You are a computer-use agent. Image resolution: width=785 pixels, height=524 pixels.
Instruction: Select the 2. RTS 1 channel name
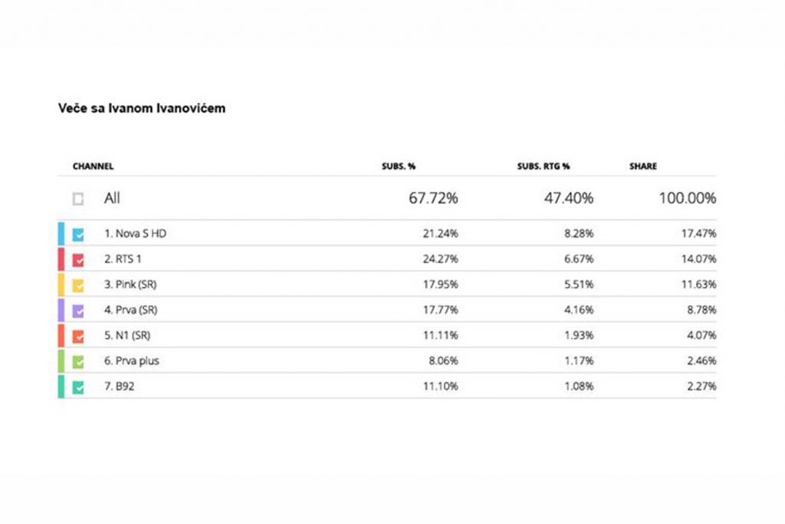click(123, 259)
